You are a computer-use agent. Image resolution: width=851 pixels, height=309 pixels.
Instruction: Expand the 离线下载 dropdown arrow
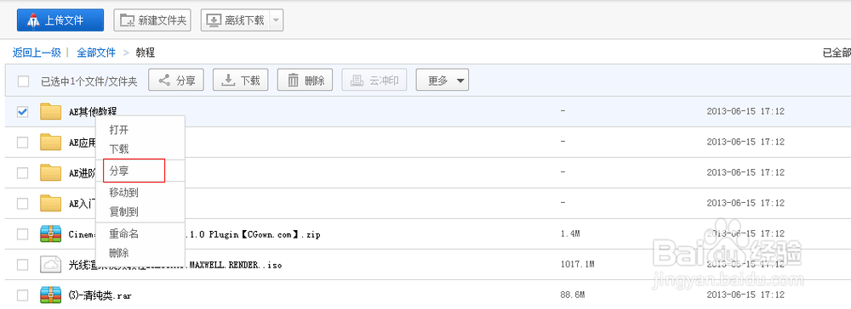pyautogui.click(x=276, y=20)
